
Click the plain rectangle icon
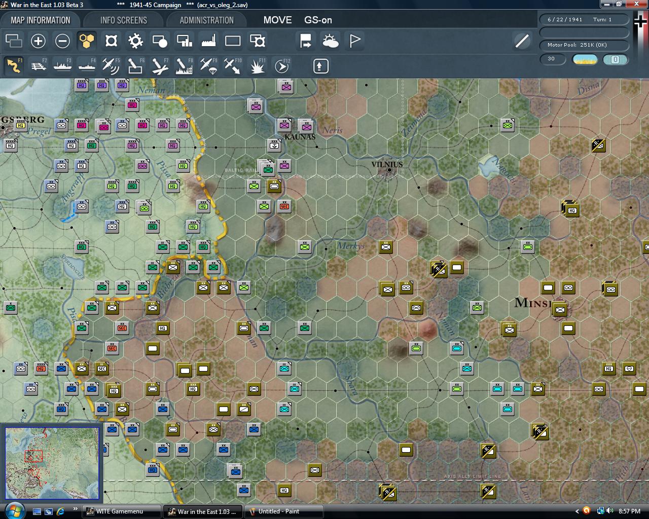pos(233,41)
